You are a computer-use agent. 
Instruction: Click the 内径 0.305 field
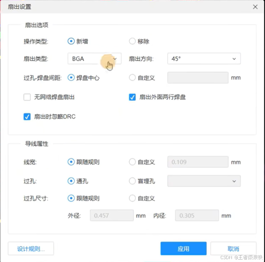click(197, 215)
